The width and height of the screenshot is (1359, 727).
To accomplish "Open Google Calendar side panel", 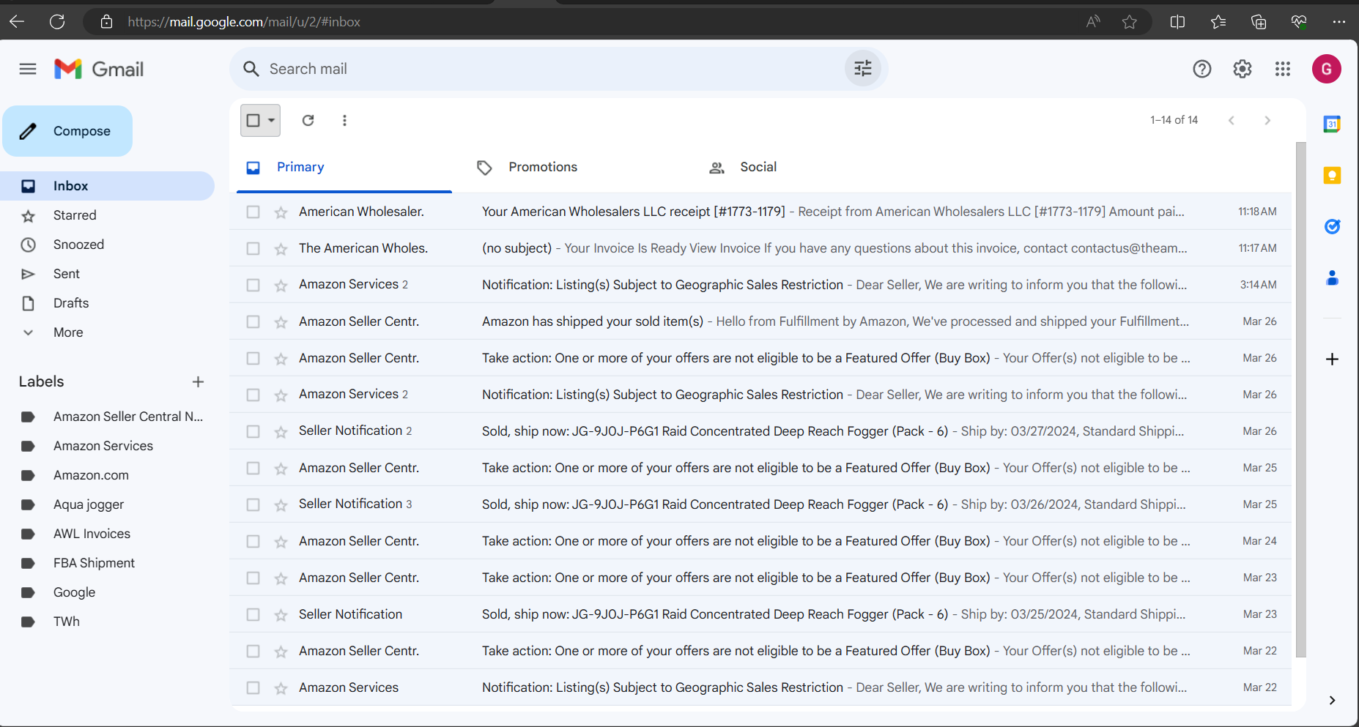I will point(1333,124).
